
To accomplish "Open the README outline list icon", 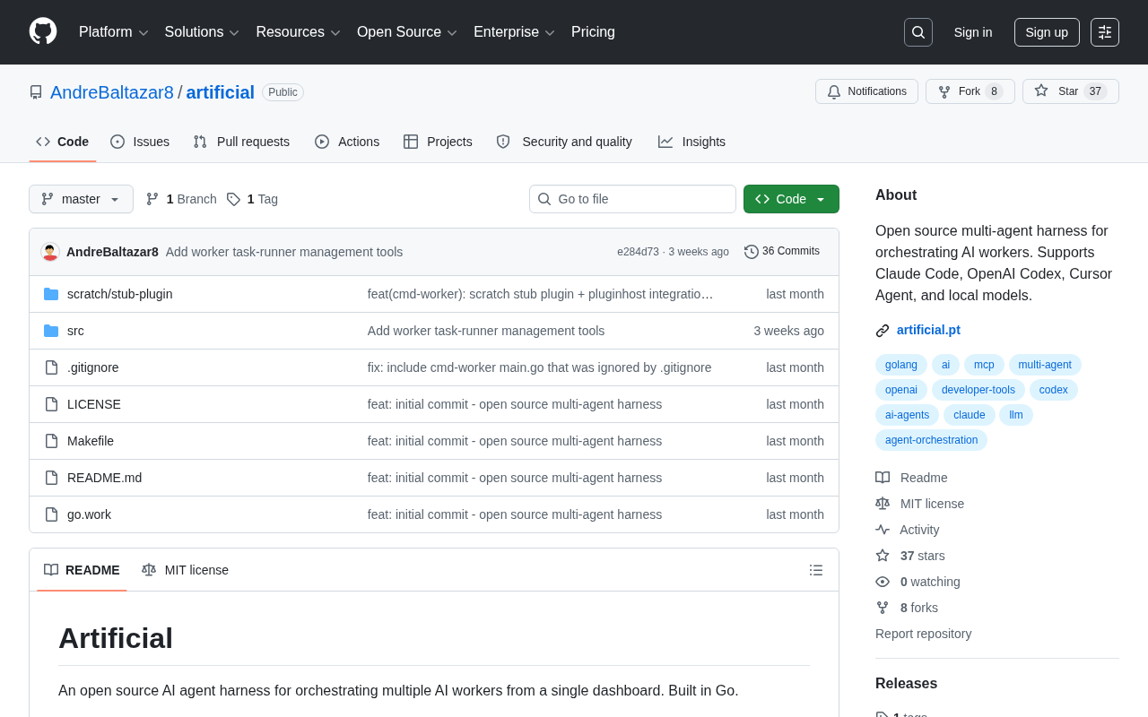I will (816, 570).
